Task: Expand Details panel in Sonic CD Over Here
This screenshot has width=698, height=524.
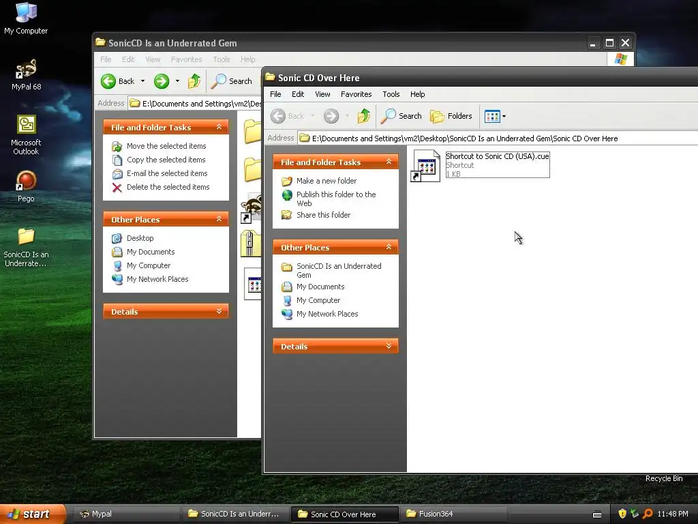Action: point(389,346)
